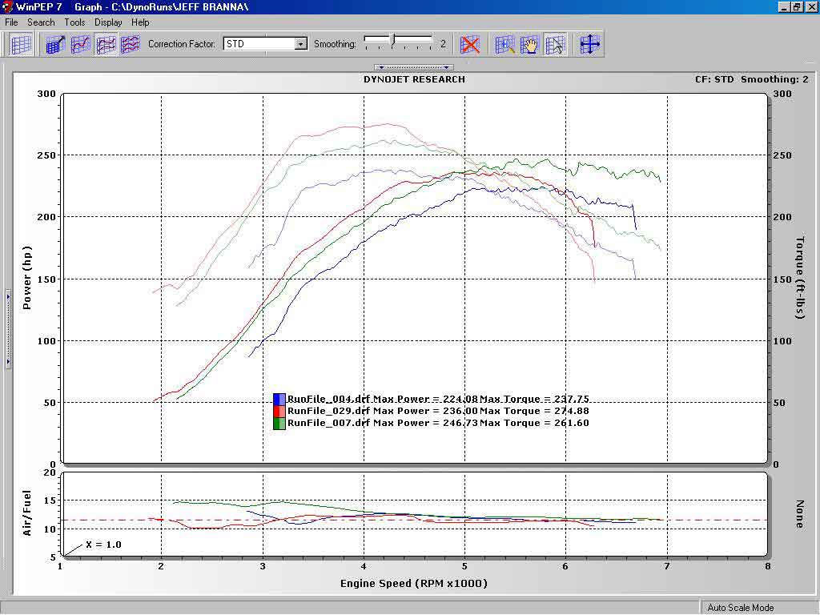Image resolution: width=820 pixels, height=615 pixels.
Task: Click RunFile_007.drf legend text
Action: [x=329, y=423]
